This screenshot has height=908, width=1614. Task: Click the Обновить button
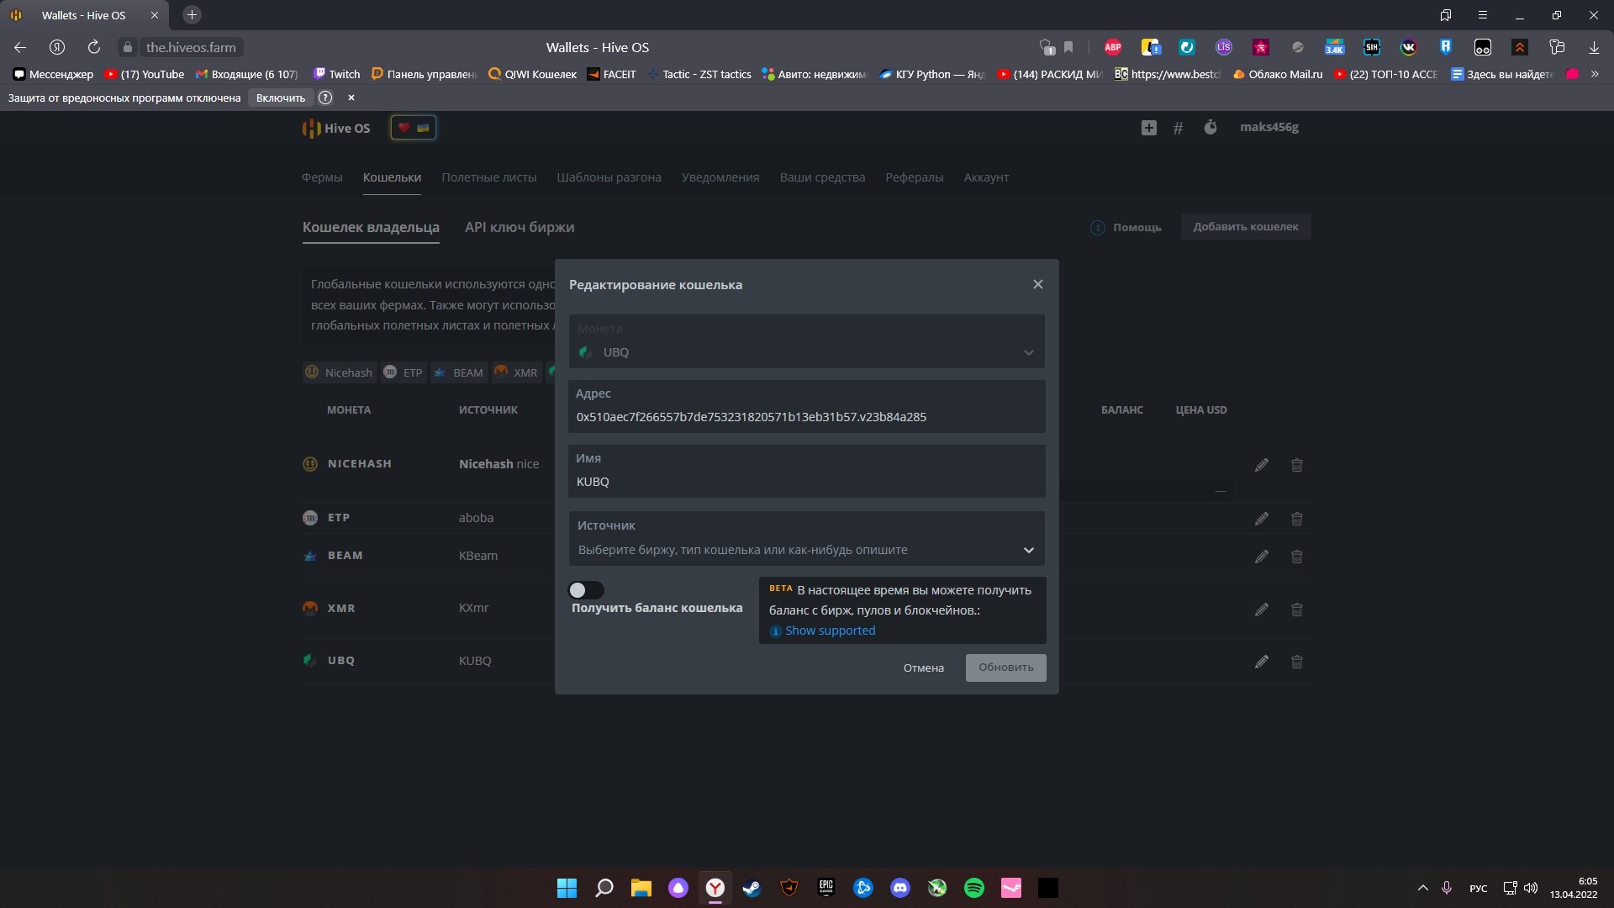[x=1005, y=668]
